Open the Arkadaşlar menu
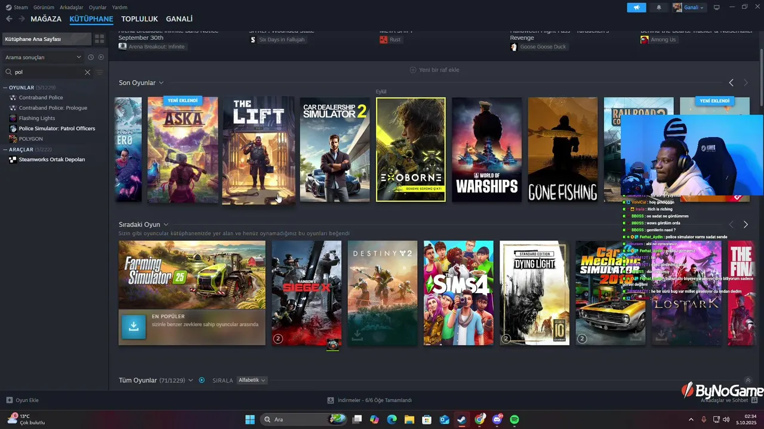Screen dimensions: 764x429 tap(72, 7)
